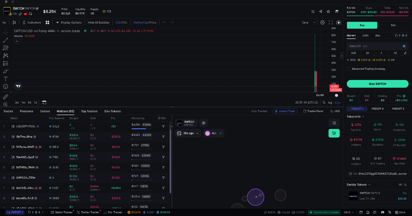Viewport: 412px width, 216px height.
Task: Select the Sell tab
Action: (x=393, y=25)
